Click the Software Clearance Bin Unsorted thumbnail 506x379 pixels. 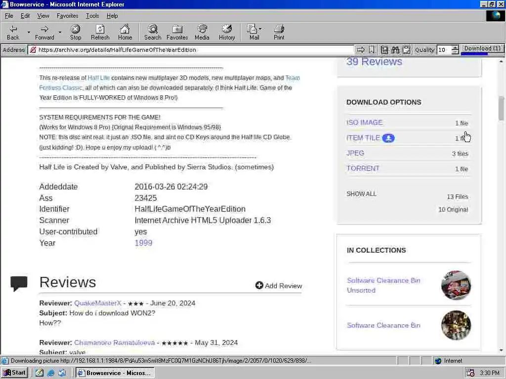pos(456,285)
